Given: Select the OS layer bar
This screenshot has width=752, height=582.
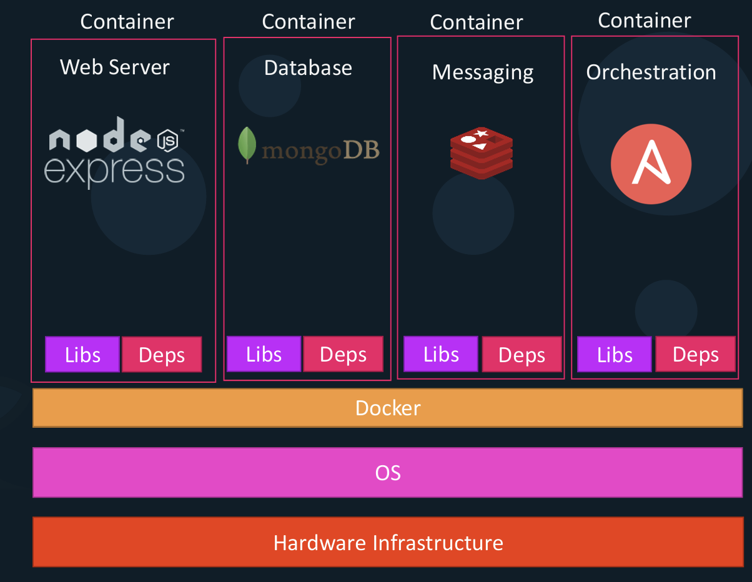Looking at the screenshot, I should (x=388, y=473).
